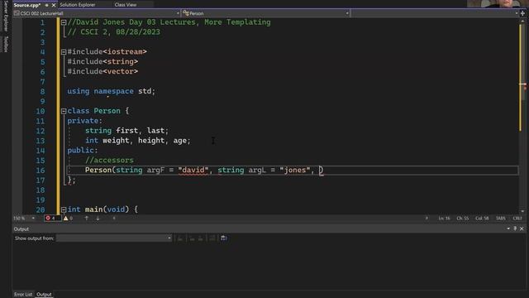Click the yellow warning count indicator
Image resolution: width=529 pixels, height=298 pixels.
pyautogui.click(x=69, y=219)
